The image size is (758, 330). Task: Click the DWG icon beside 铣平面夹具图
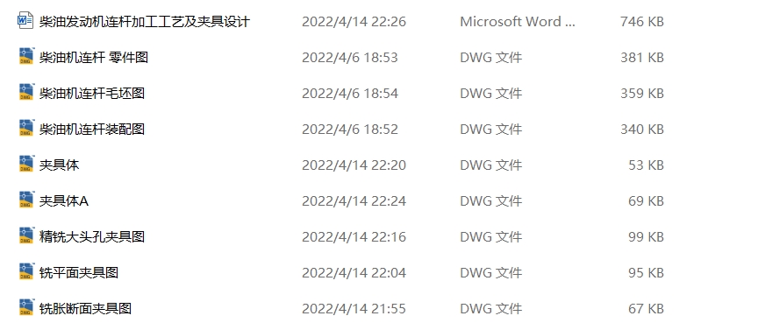(26, 272)
